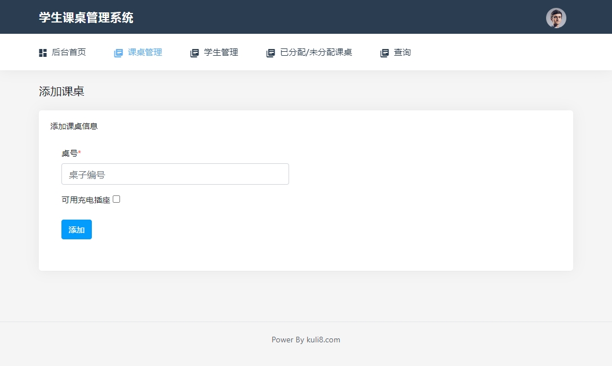The width and height of the screenshot is (612, 366).
Task: Focus the 桌子编号 input field
Action: click(175, 174)
